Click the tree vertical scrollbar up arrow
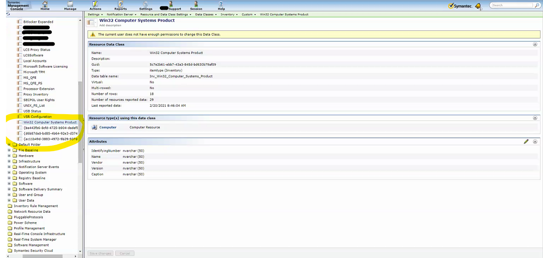Viewport: 543px width, 258px height. tap(81, 19)
